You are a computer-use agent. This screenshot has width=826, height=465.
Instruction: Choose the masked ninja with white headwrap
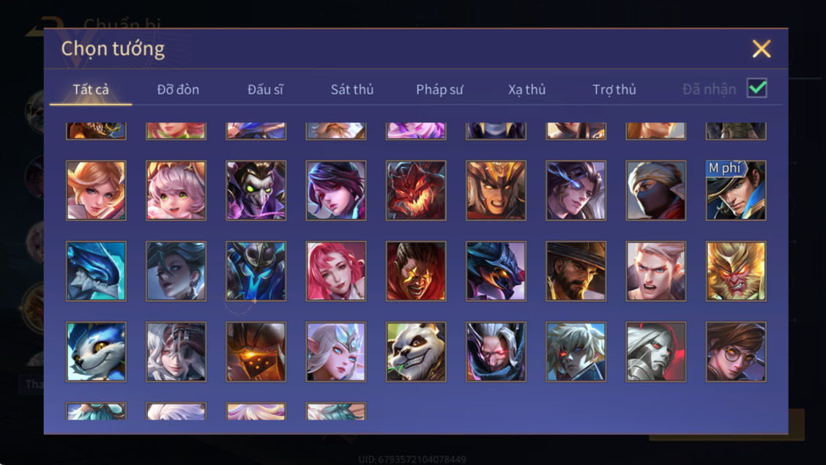click(656, 190)
